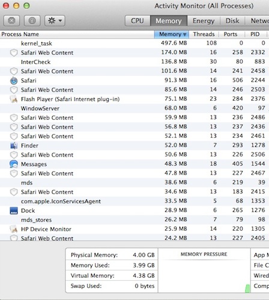This screenshot has width=269, height=300.
Task: Select the Safari process name
Action: click(29, 81)
